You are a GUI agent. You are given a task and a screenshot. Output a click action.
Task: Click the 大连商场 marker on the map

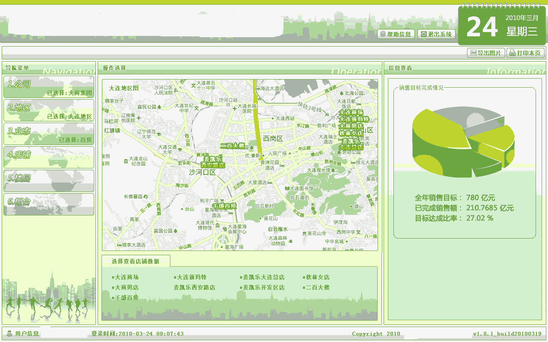[x=351, y=112]
